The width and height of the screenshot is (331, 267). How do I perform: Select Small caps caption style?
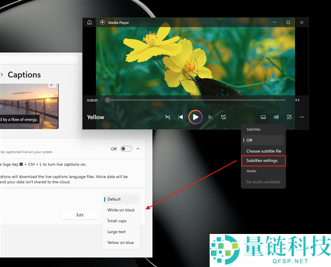point(121,221)
